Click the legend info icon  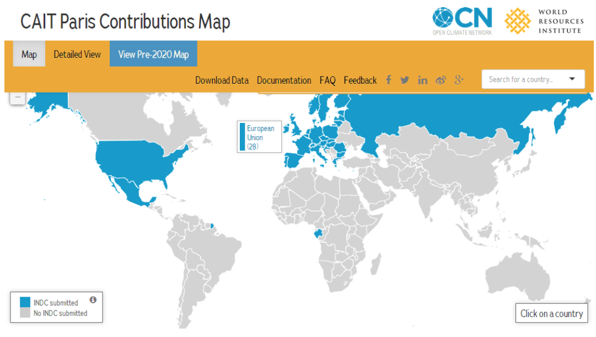coord(93,299)
